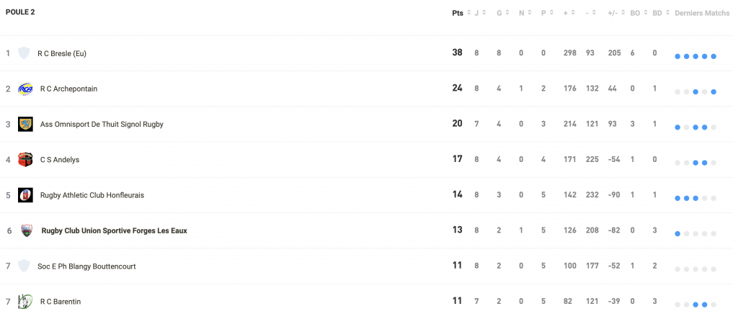
Task: Click the Forges Les Eaux club crest
Action: point(27,230)
